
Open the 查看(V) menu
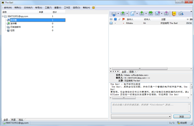58,8
